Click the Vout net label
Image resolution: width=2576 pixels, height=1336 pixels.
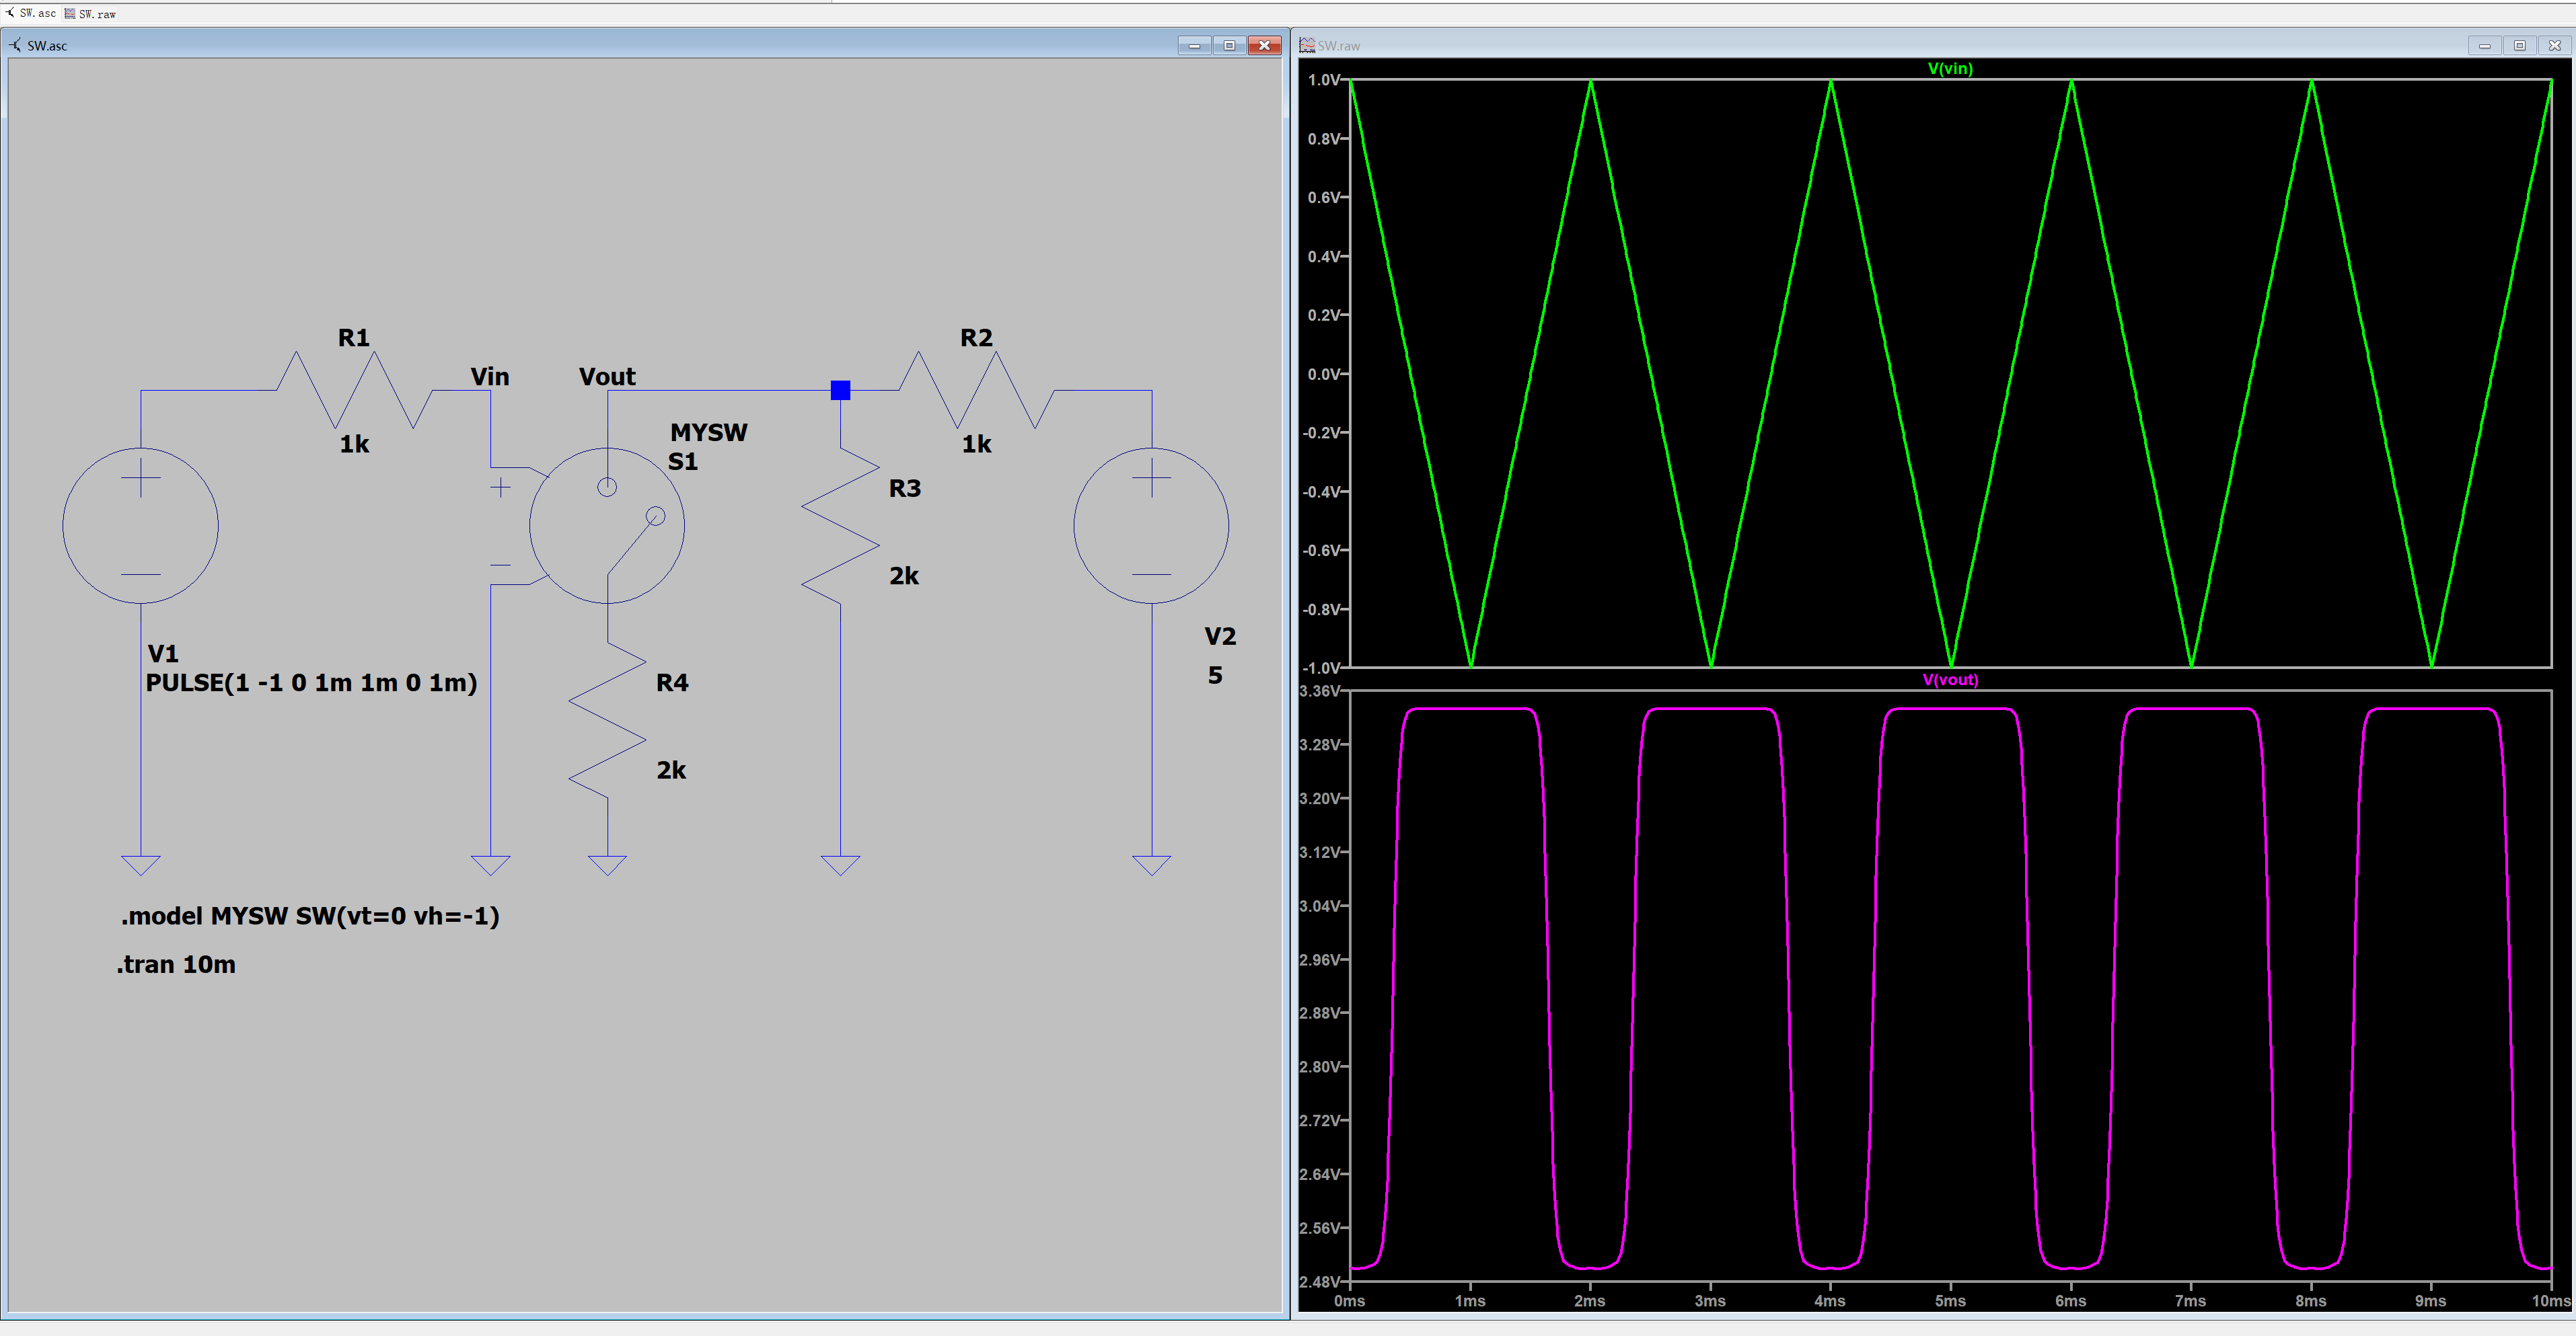[x=607, y=377]
